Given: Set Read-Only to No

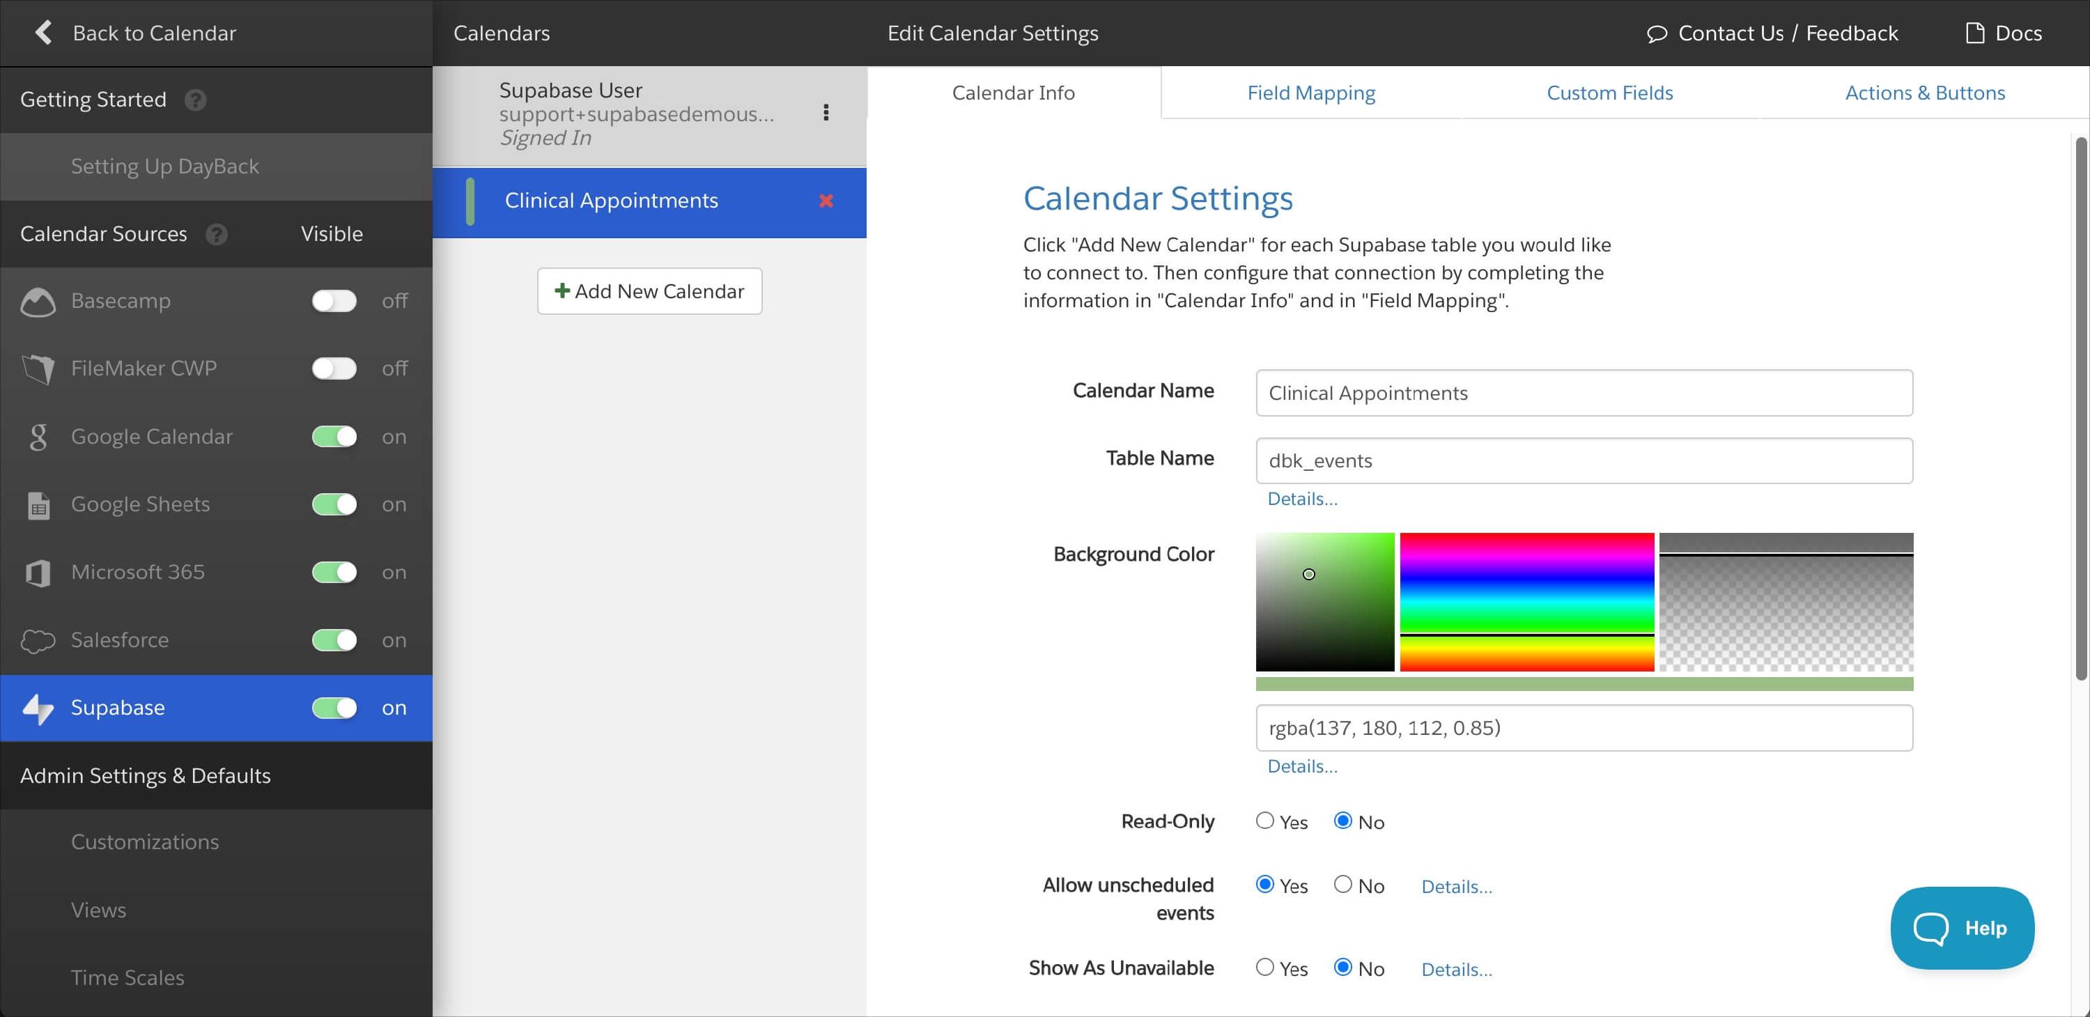Looking at the screenshot, I should click(1342, 820).
